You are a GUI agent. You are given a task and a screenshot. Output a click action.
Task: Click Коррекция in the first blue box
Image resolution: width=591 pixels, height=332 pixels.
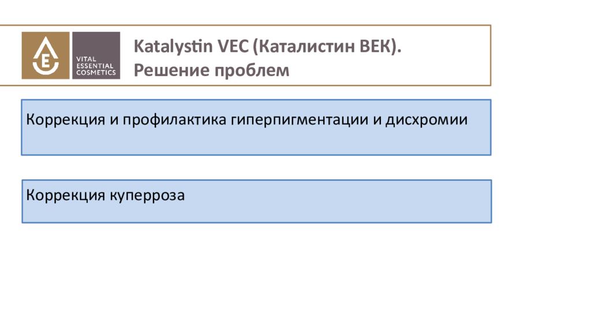point(66,120)
